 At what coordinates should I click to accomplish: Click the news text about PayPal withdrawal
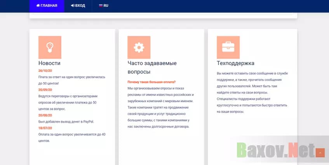(66, 122)
